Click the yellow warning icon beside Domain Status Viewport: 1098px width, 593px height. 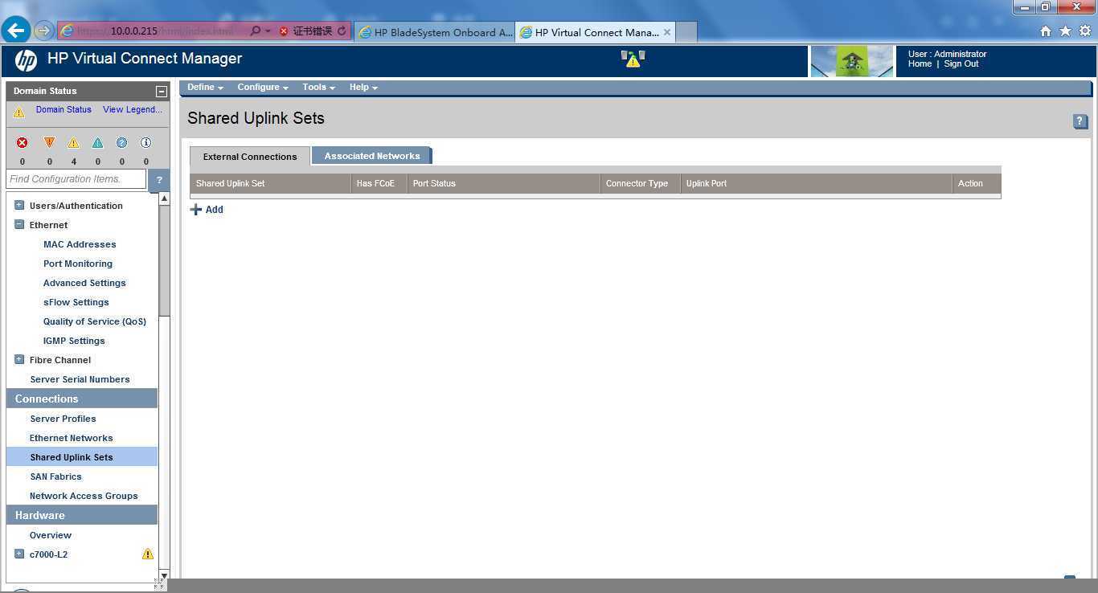pos(19,112)
